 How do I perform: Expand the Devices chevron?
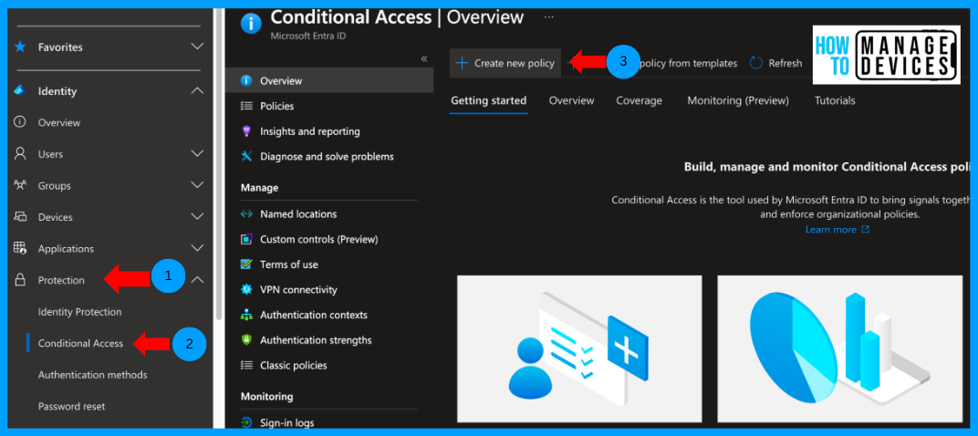pyautogui.click(x=197, y=217)
